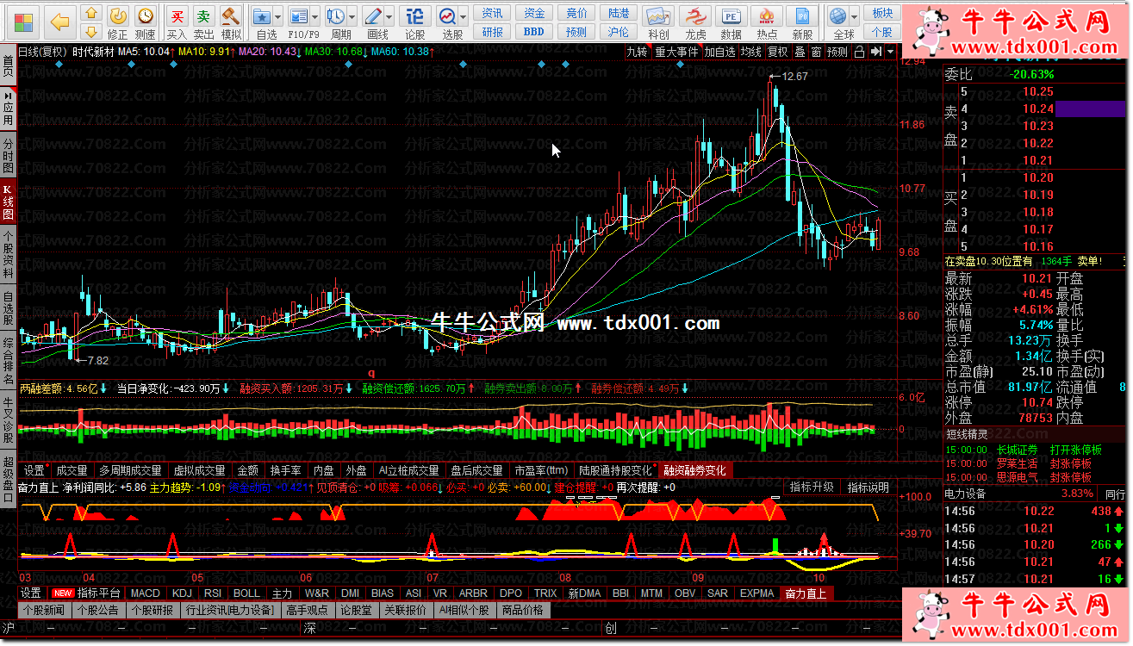The width and height of the screenshot is (1133, 646).
Task: Toggle the 复权 price adjustment button
Action: click(778, 52)
